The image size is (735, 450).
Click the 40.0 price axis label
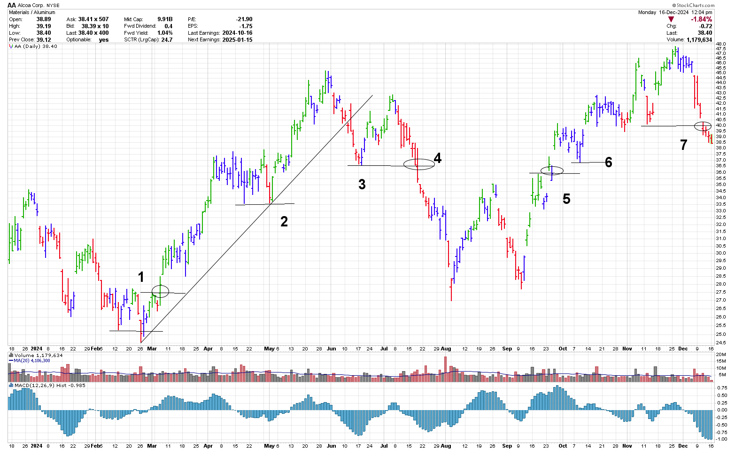(x=721, y=125)
